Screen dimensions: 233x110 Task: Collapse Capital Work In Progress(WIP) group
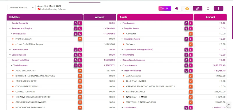point(122,49)
